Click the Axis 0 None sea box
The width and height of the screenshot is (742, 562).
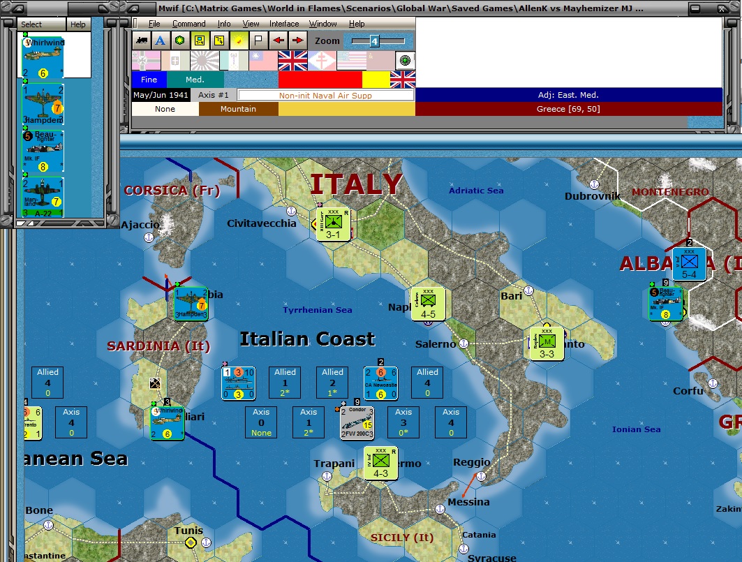(261, 422)
